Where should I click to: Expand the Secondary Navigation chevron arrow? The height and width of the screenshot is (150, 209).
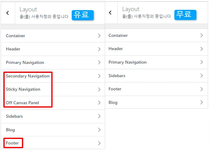(99, 76)
